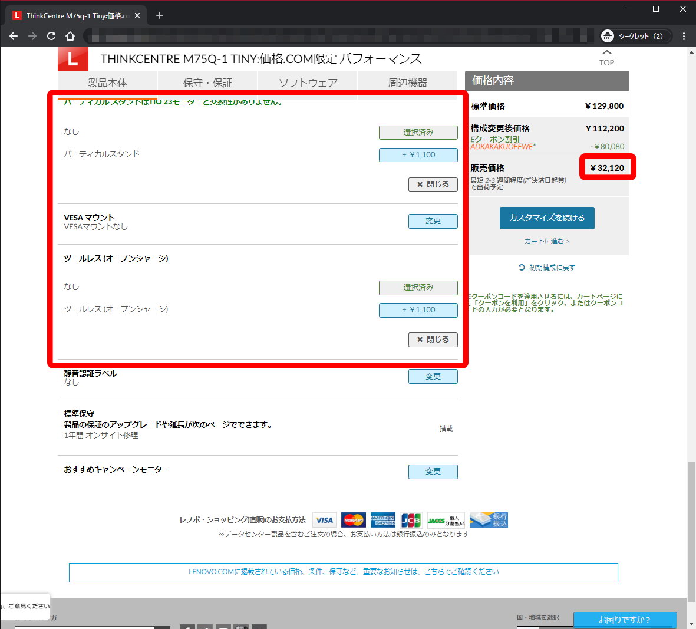696x629 pixels.
Task: Open the ソフトウェア tab
Action: click(x=308, y=83)
